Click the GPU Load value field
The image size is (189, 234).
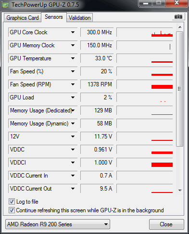coord(97,97)
